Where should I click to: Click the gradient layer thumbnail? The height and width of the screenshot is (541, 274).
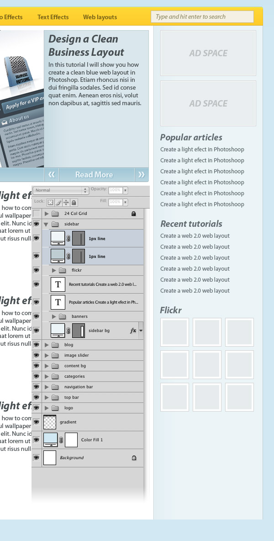(x=50, y=422)
